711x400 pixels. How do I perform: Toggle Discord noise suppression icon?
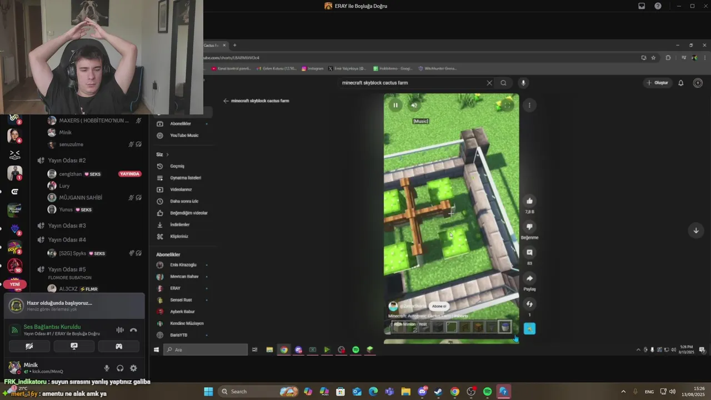(x=119, y=330)
